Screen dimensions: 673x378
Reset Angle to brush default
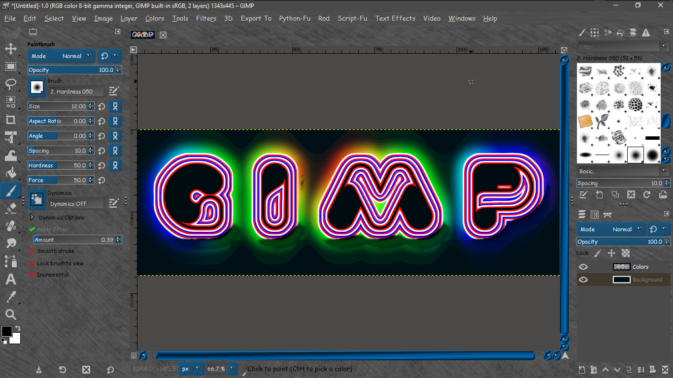point(101,136)
